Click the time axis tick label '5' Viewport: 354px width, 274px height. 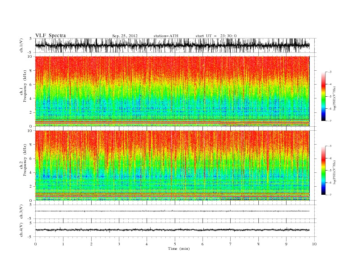pyautogui.click(x=175, y=244)
